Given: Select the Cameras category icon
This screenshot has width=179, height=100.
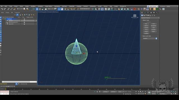Looking at the screenshot, I should click(148, 15).
